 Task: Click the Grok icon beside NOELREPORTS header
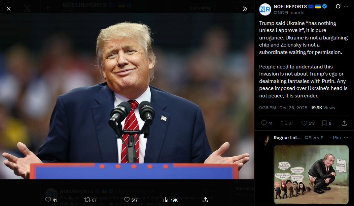(338, 6)
